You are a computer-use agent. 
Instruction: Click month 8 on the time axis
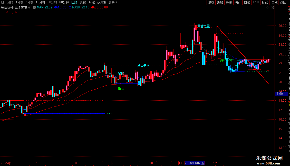76,163
